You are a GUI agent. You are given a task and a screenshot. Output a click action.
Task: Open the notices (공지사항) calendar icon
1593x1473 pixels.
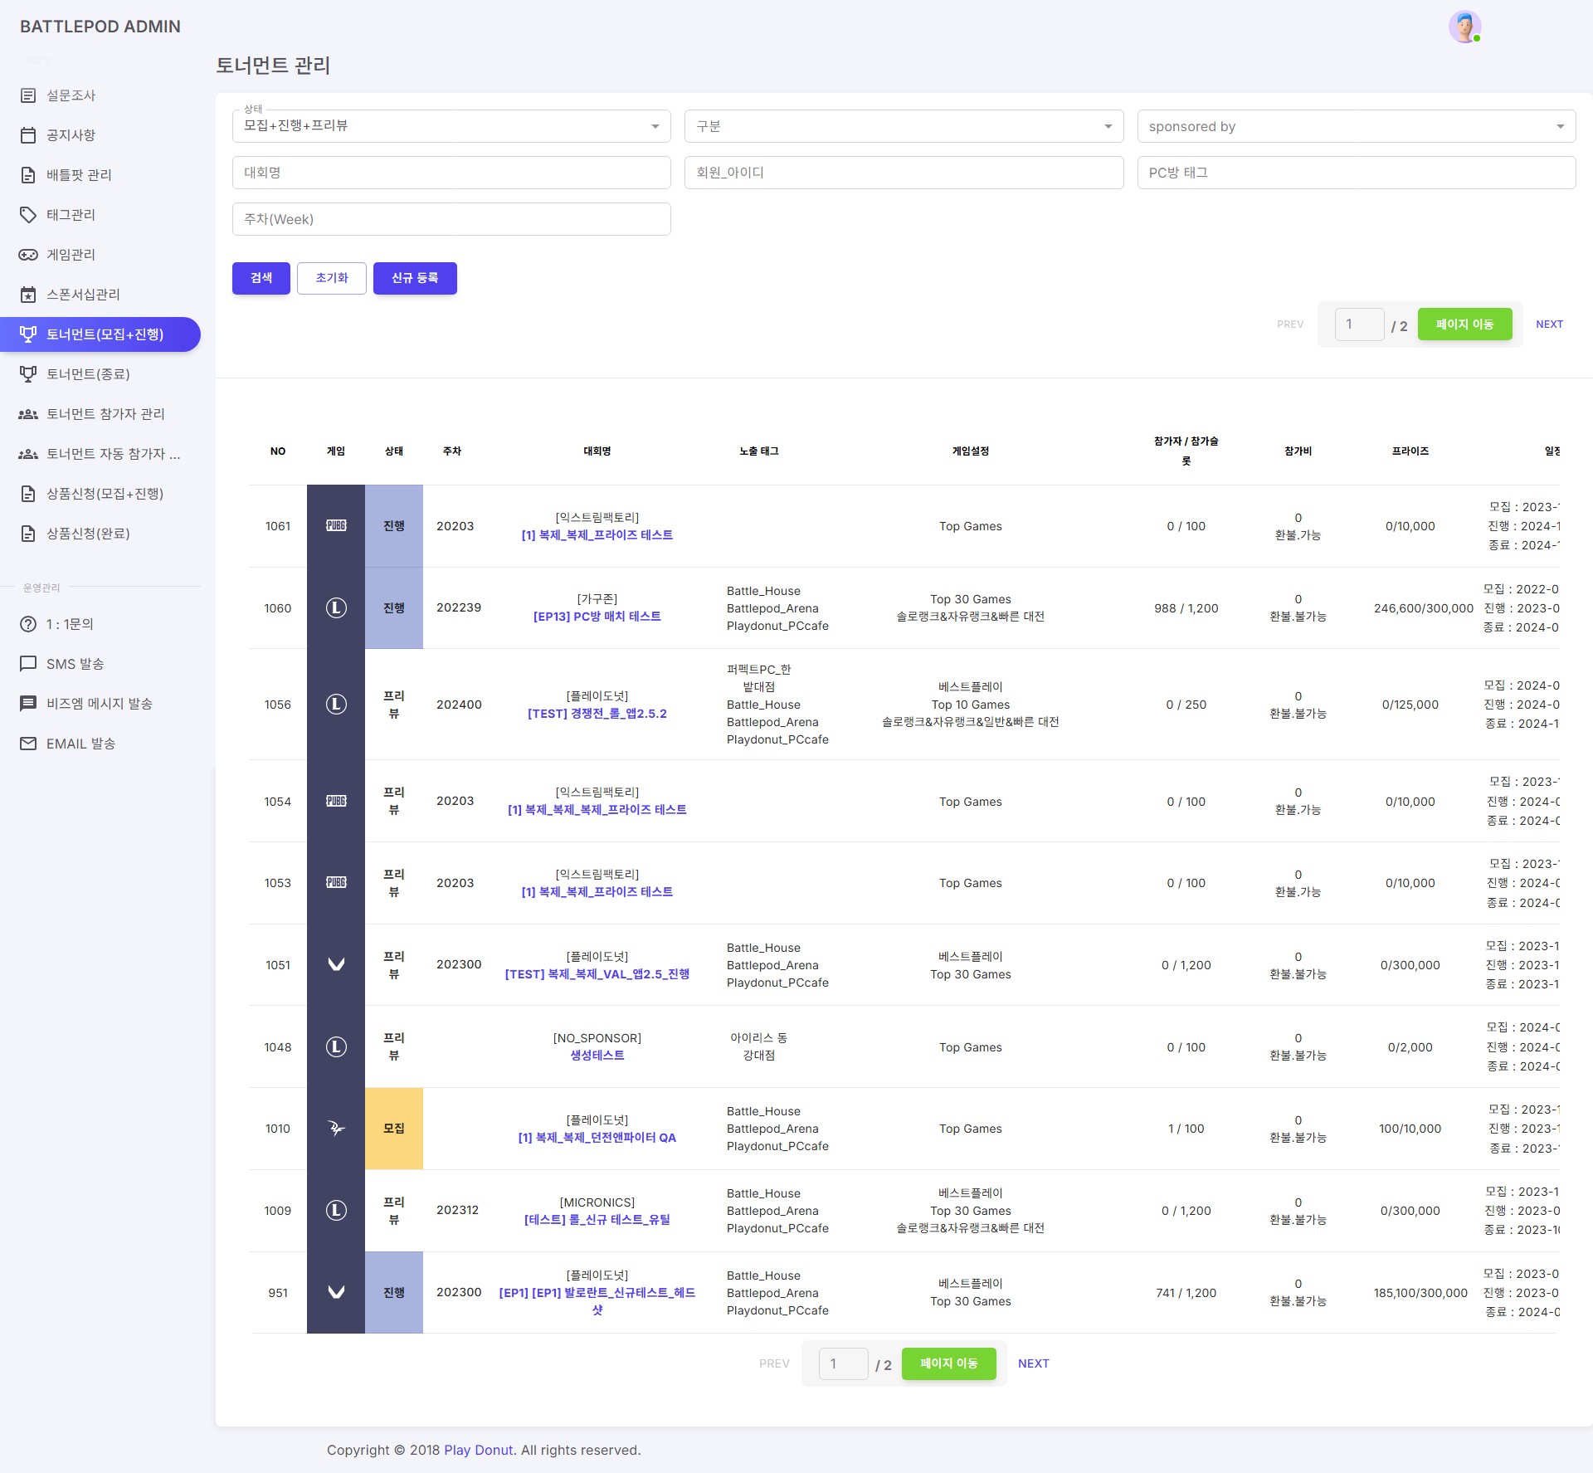(28, 135)
